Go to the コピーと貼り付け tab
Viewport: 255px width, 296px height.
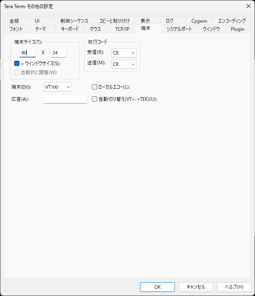[114, 21]
